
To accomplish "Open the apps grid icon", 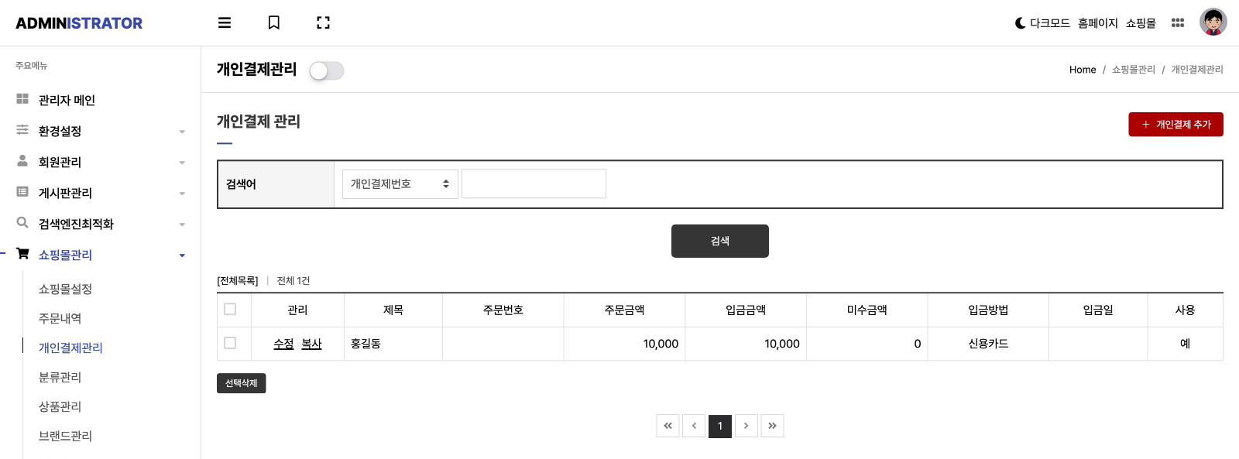I will coord(1178,23).
